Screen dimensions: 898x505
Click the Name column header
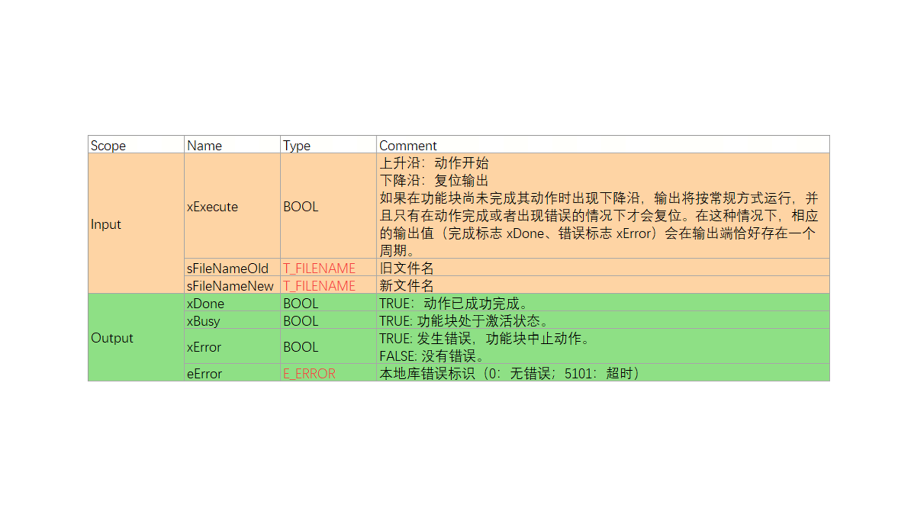204,145
